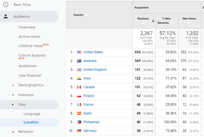Click the Philippines country link
This screenshot has width=204, height=137.
91,122
